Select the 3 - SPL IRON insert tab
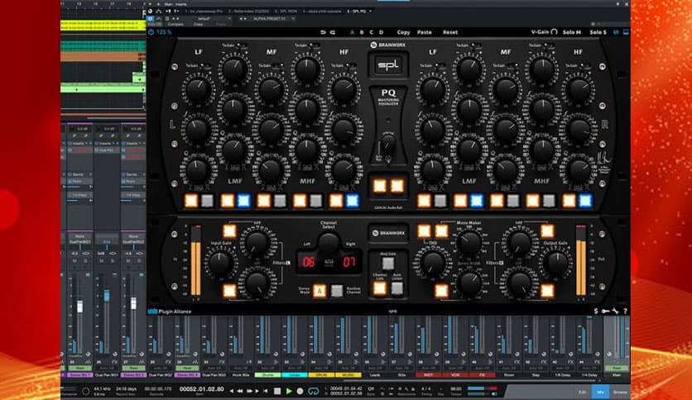The image size is (692, 400). pos(285,11)
